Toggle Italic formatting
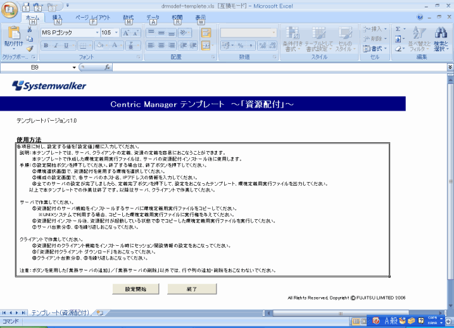The height and width of the screenshot is (328, 454). click(x=56, y=46)
